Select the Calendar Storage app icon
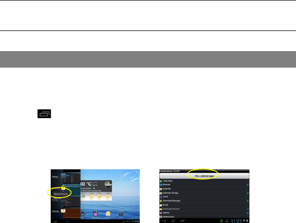 (x=161, y=193)
